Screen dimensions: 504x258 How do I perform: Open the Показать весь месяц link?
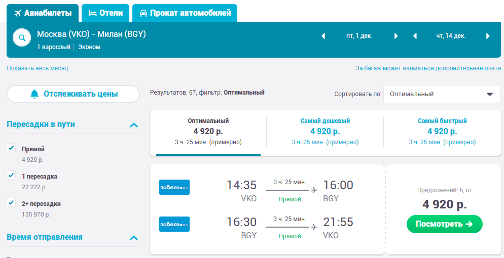pyautogui.click(x=38, y=68)
